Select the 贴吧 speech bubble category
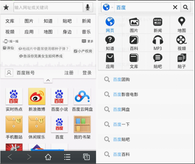 158,61
